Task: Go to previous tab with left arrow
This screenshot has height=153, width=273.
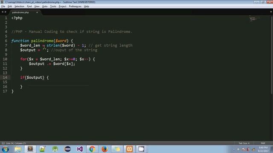Action: 2,12
